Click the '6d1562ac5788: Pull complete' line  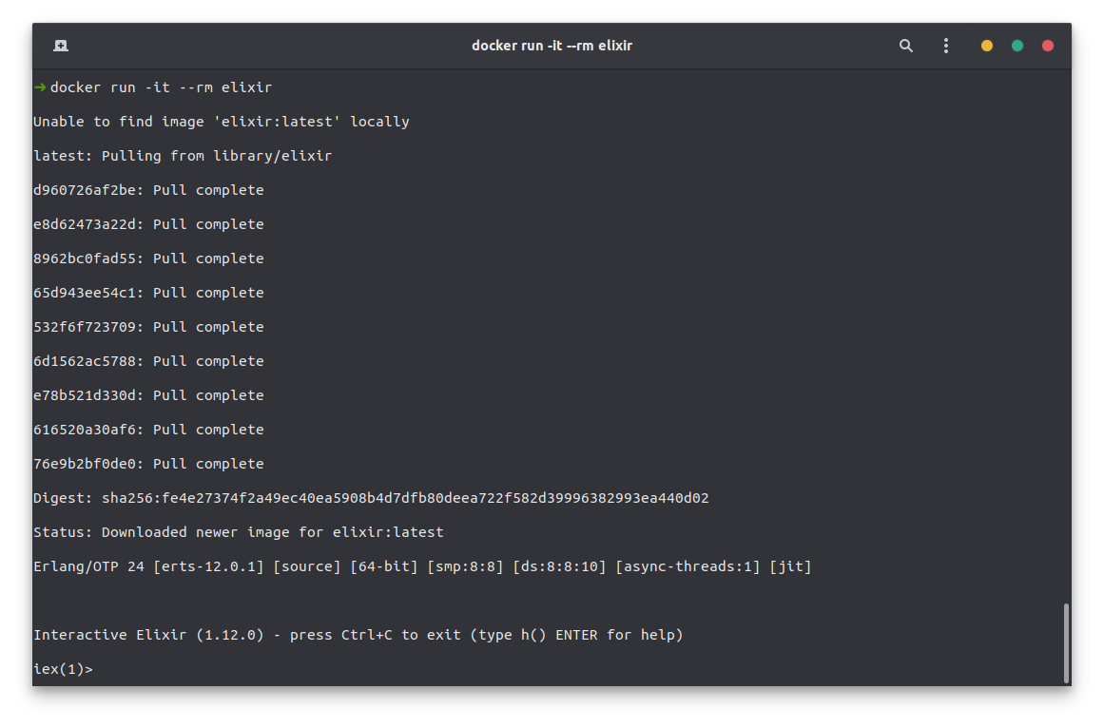click(x=148, y=361)
